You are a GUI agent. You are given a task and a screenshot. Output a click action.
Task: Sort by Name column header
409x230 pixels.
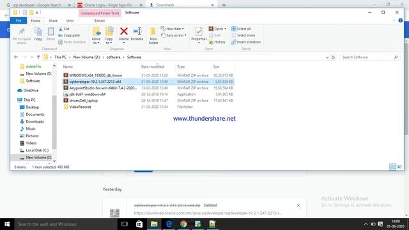tap(68, 66)
